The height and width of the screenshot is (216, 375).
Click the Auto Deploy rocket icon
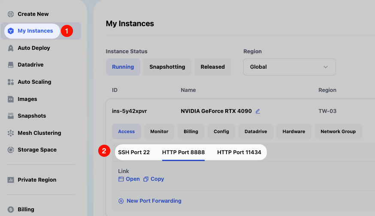click(x=11, y=48)
